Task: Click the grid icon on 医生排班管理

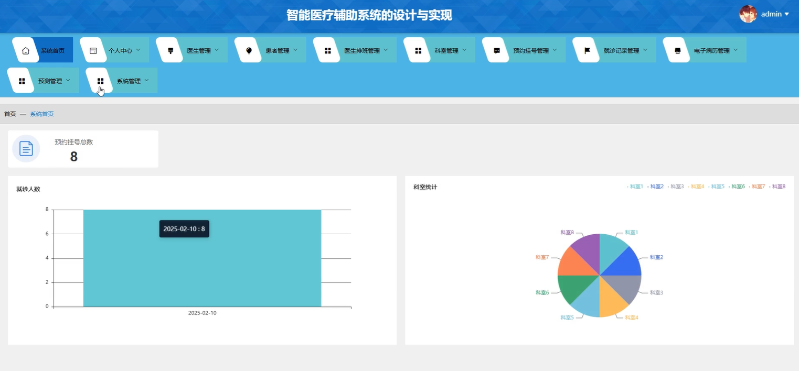Action: [327, 49]
